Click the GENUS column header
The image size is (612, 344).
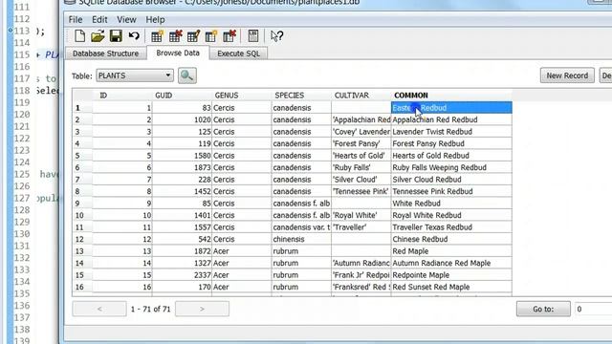pyautogui.click(x=242, y=96)
